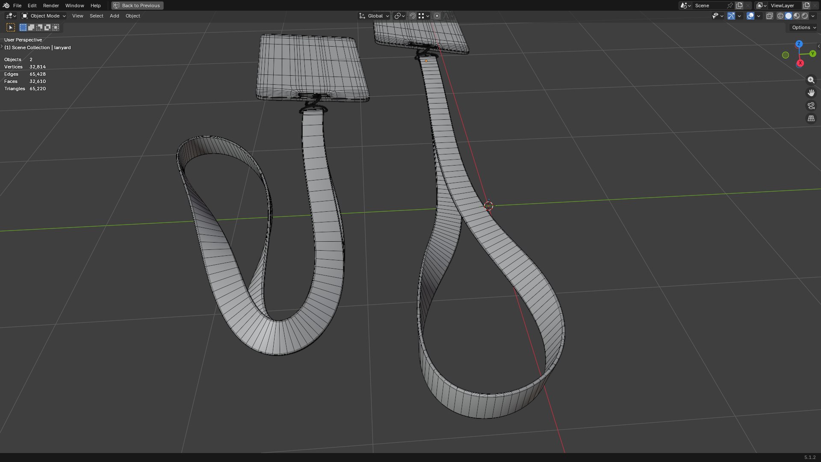Click the Scene name field

click(709, 6)
